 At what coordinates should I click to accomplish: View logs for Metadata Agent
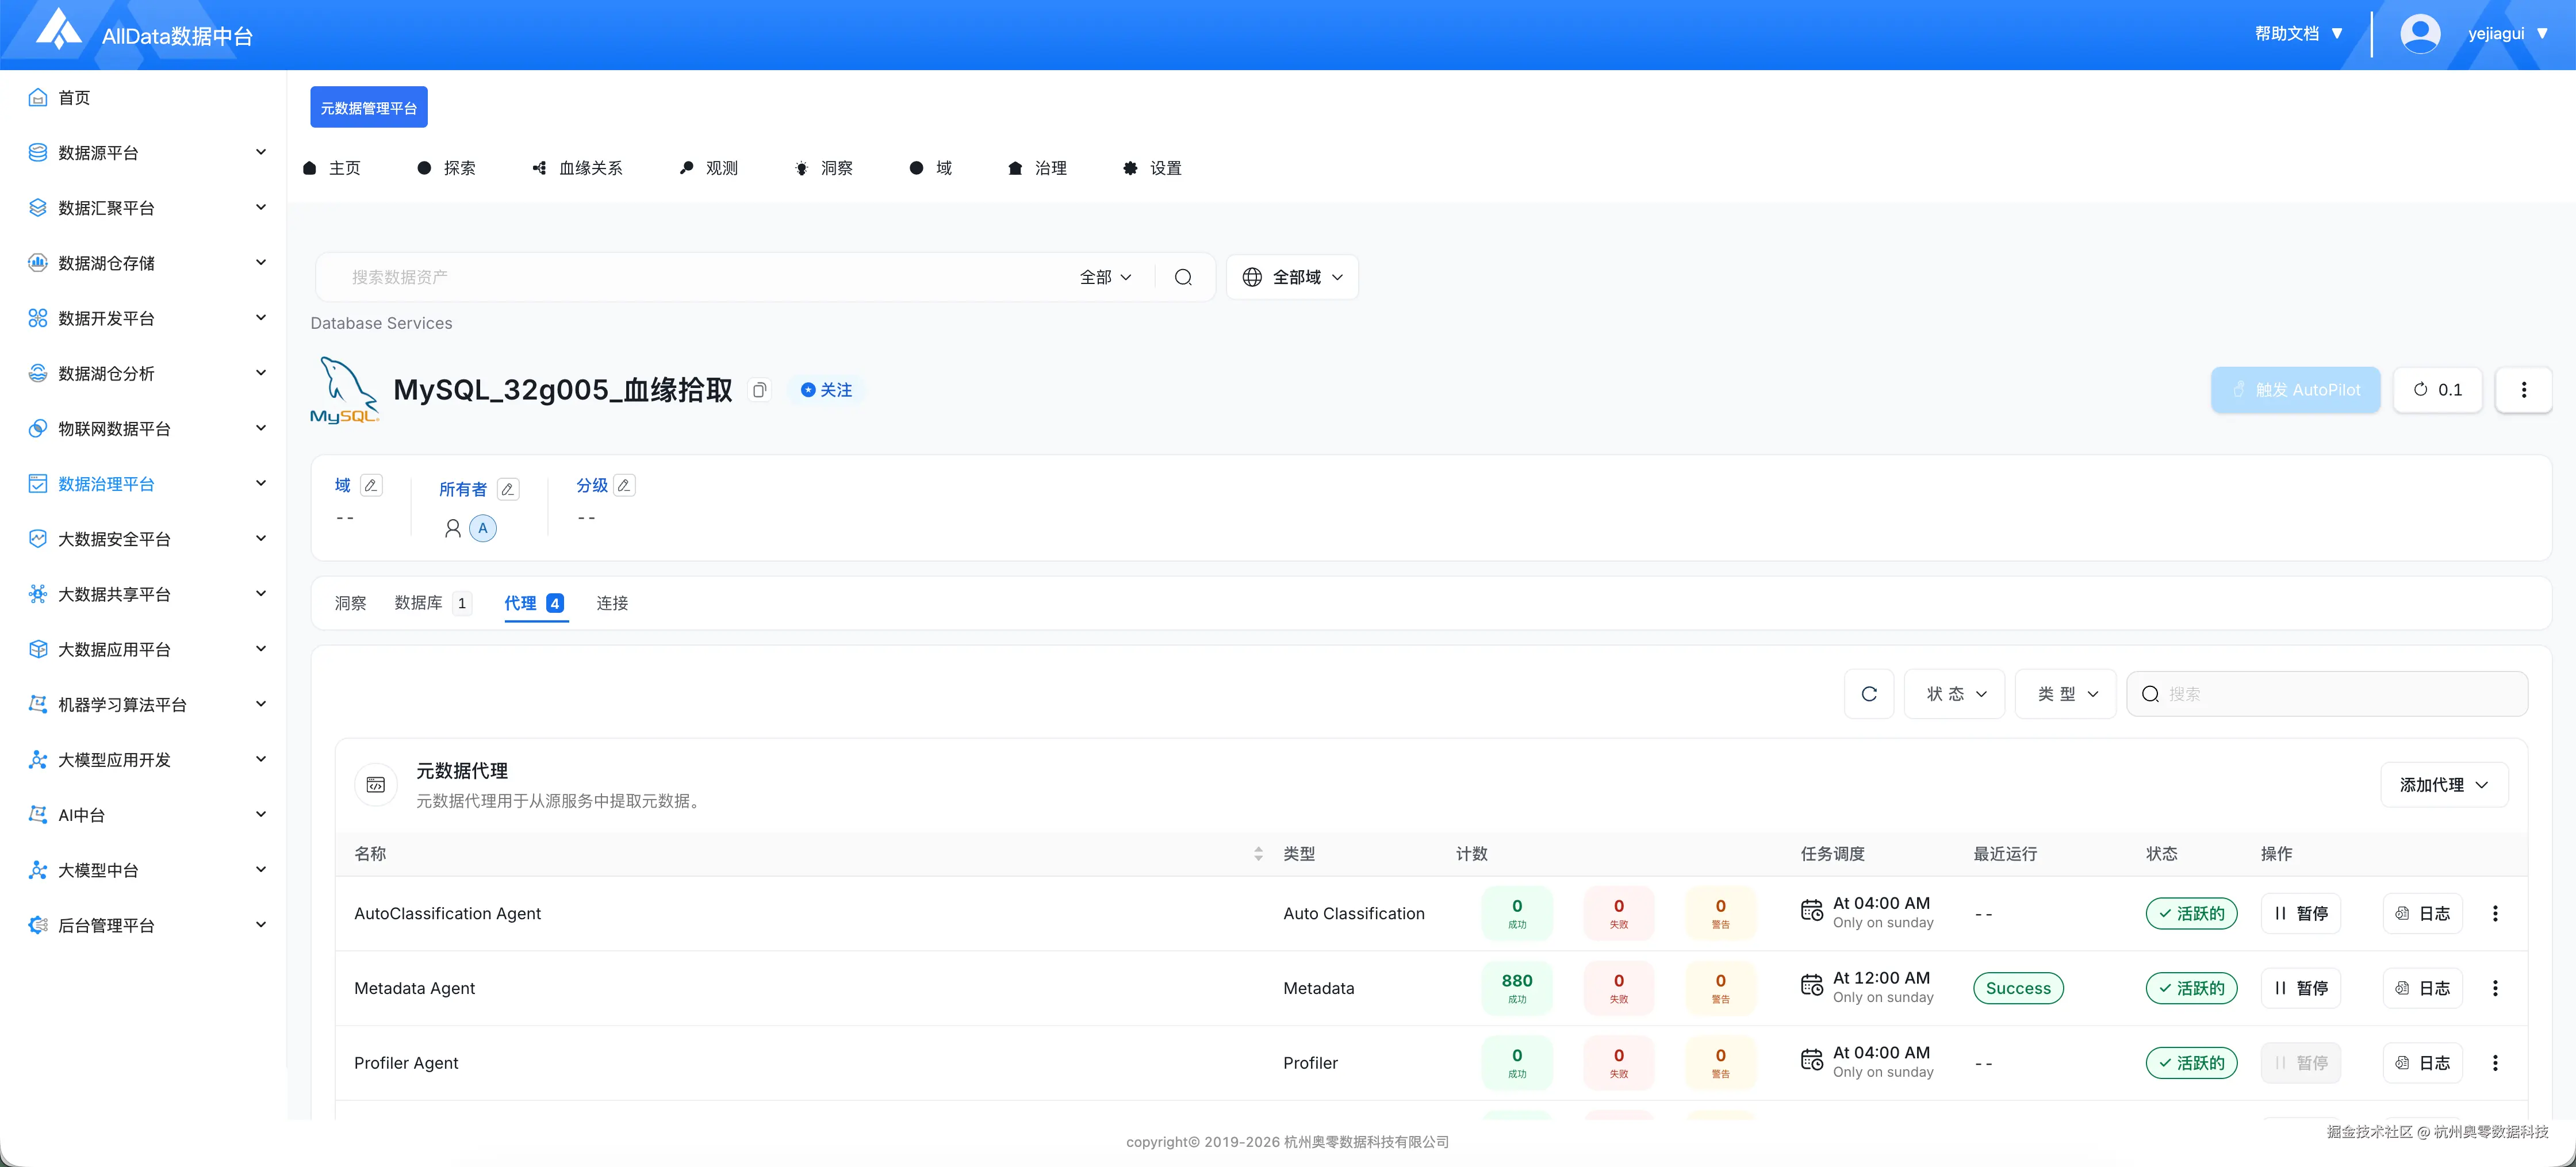[2422, 988]
